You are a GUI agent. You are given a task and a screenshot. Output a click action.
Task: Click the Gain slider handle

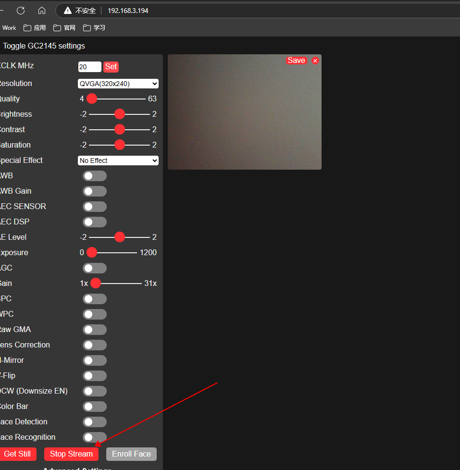96,283
